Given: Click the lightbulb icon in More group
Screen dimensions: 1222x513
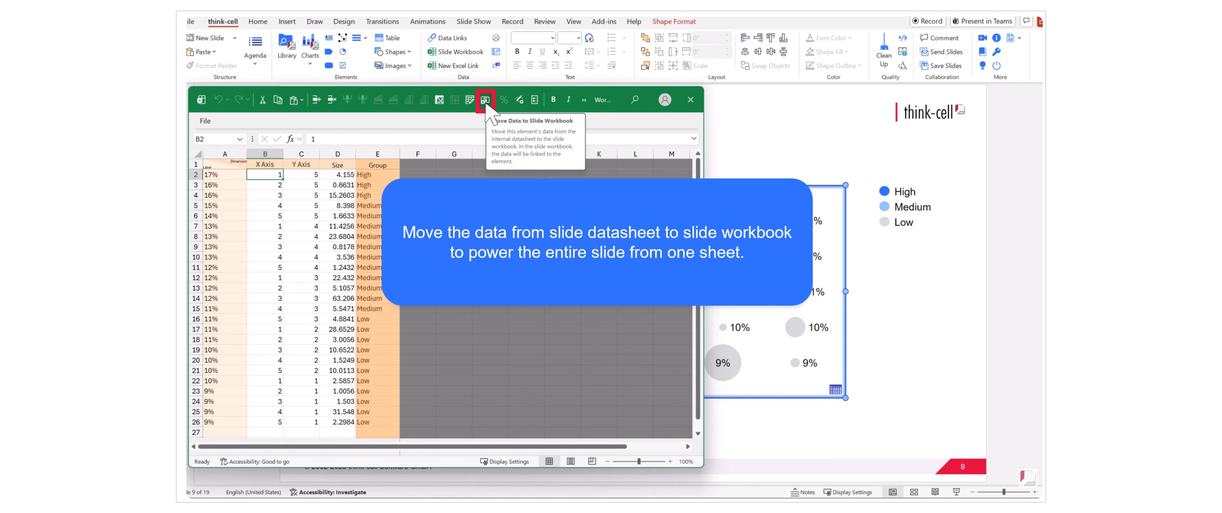Looking at the screenshot, I should [983, 66].
